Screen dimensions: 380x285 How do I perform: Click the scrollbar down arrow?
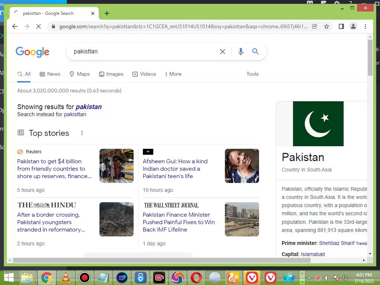coord(370,254)
